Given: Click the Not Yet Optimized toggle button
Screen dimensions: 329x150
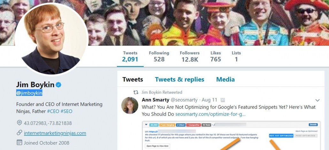Looking at the screenshot, I should [281, 135].
